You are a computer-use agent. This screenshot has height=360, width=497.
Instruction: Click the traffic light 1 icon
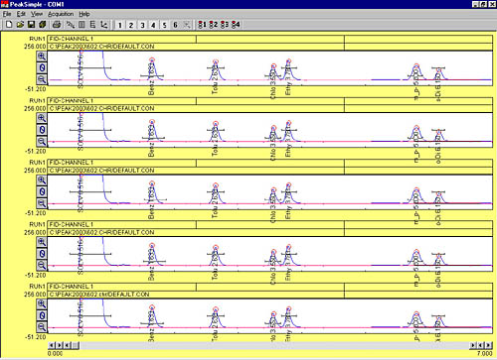point(202,25)
